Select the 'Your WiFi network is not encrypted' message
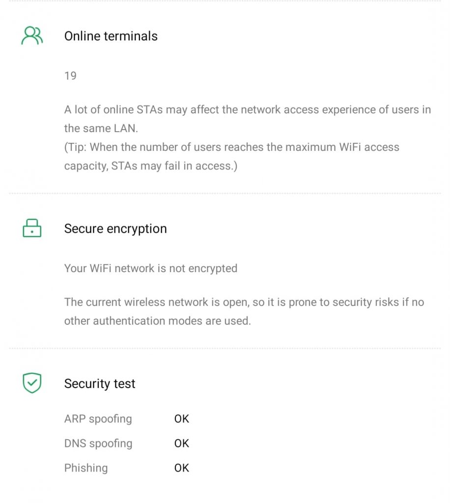This screenshot has width=450, height=503. click(150, 268)
